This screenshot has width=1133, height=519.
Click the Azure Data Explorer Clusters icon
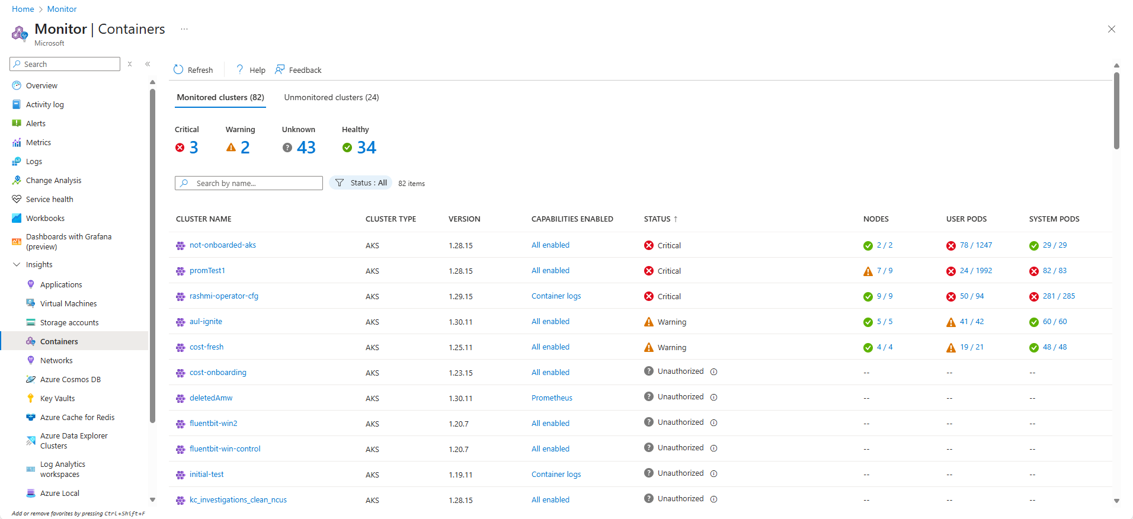coord(31,441)
